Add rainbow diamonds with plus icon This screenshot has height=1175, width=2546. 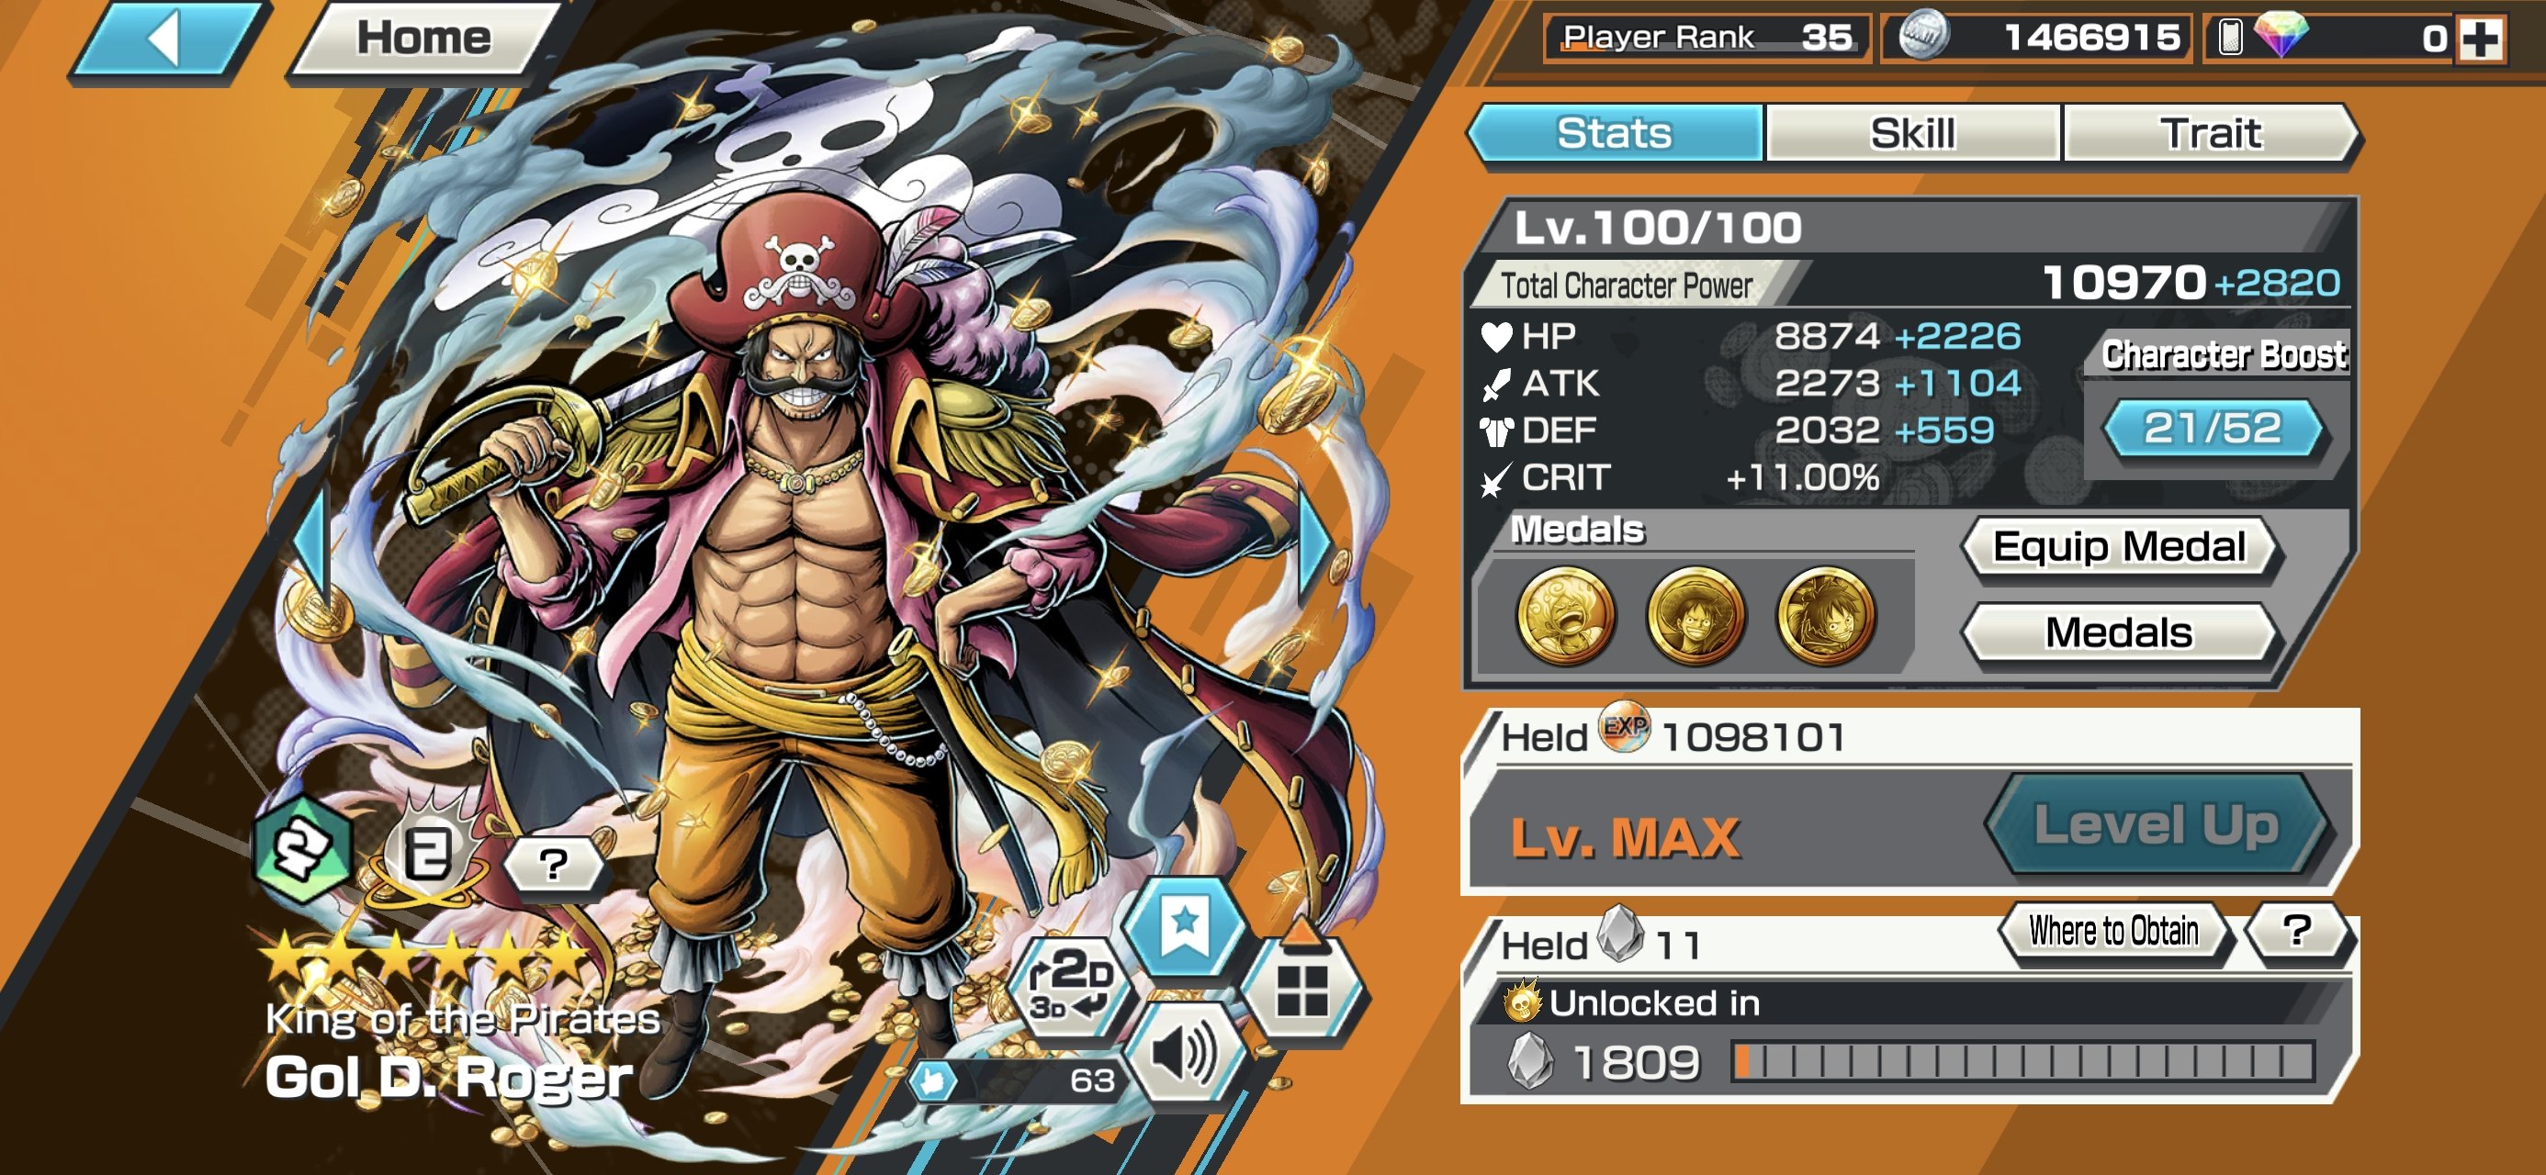click(x=2482, y=39)
